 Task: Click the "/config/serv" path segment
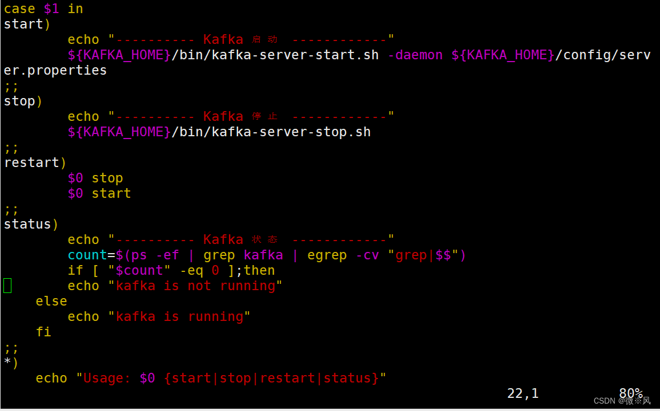603,55
